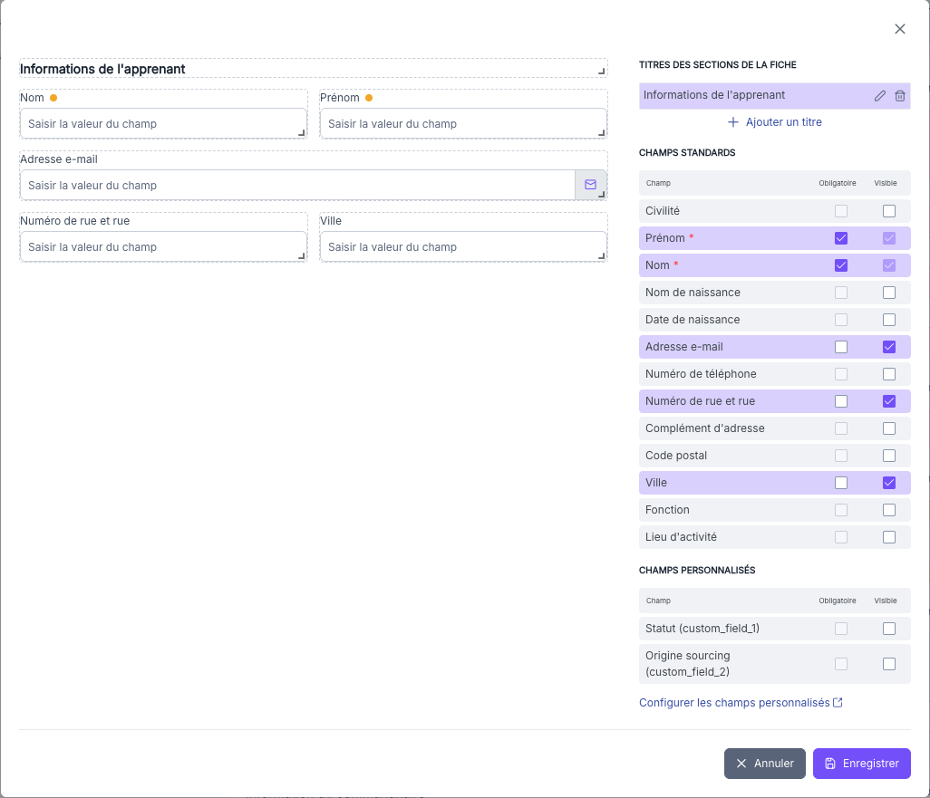Click the pencil edit icon for section title
The width and height of the screenshot is (930, 798).
coord(880,95)
